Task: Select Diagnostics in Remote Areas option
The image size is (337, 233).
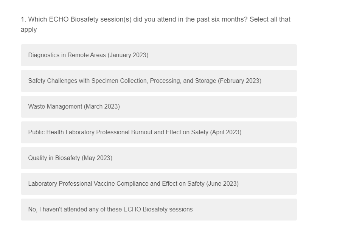Action: pyautogui.click(x=88, y=55)
